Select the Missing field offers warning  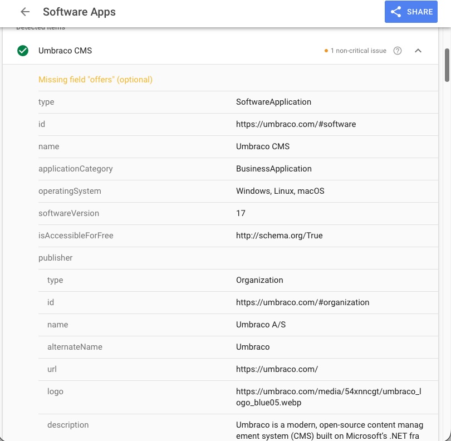pos(95,80)
